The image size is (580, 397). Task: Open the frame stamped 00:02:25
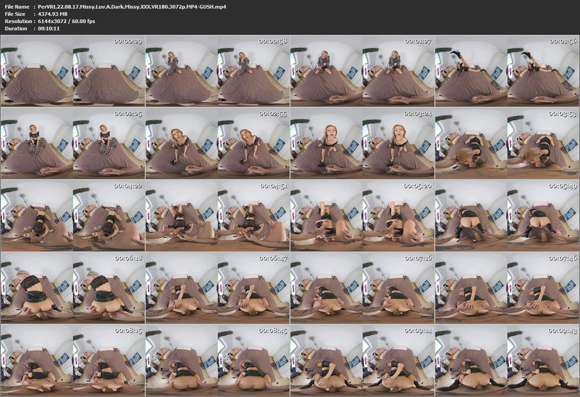pos(73,143)
